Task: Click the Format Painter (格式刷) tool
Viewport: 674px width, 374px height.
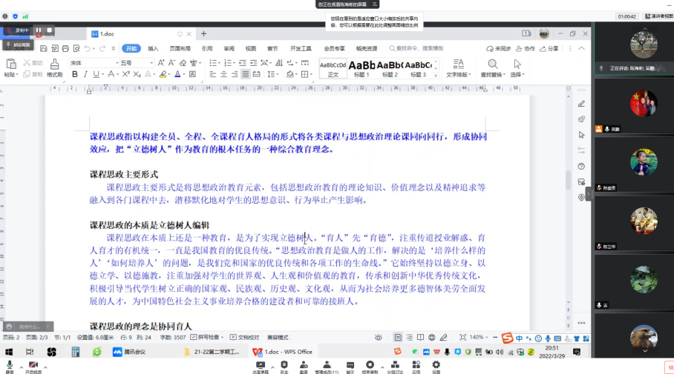Action: pos(54,69)
